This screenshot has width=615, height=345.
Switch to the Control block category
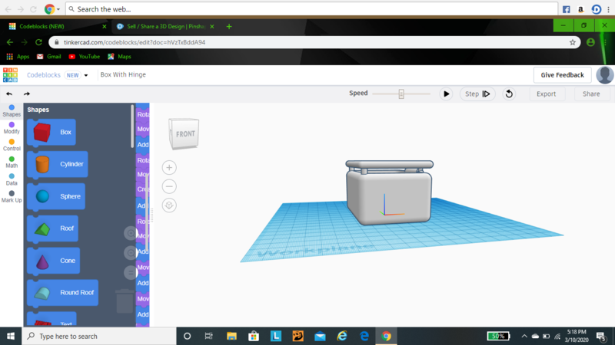point(12,144)
